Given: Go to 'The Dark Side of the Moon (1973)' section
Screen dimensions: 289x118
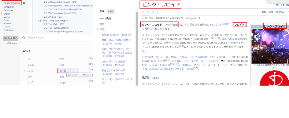Looking at the screenshot, I should pos(65,9).
